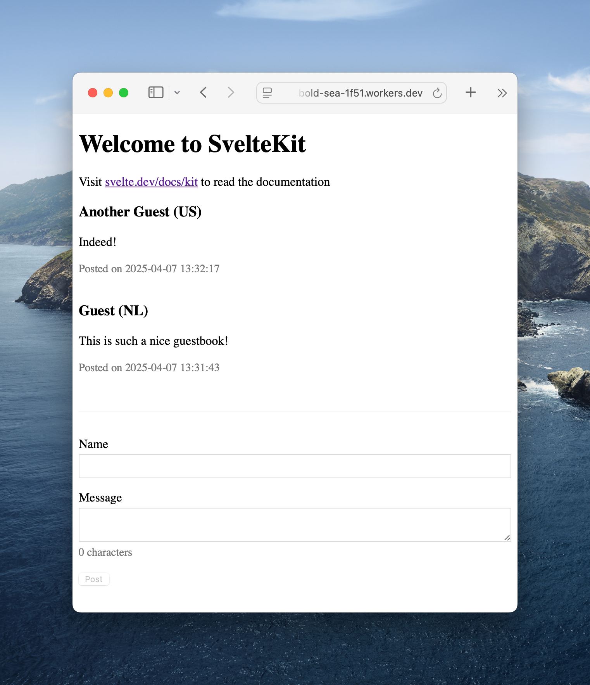Show more toolbar items via double chevron
The image size is (590, 685).
click(502, 93)
